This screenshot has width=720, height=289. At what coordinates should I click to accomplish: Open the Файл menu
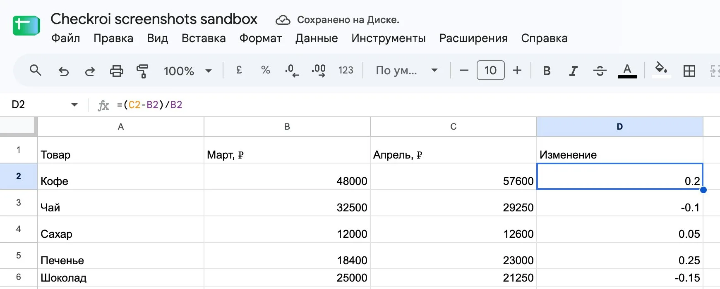click(x=65, y=38)
